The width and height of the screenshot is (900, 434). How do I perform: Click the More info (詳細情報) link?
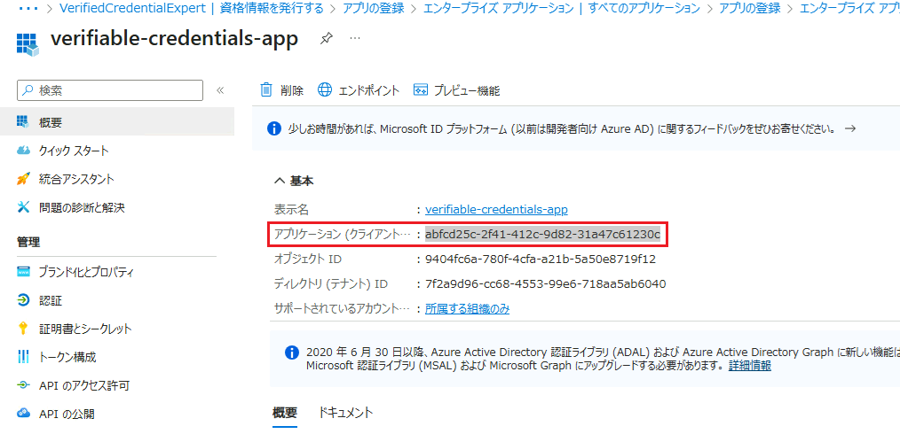(x=749, y=365)
